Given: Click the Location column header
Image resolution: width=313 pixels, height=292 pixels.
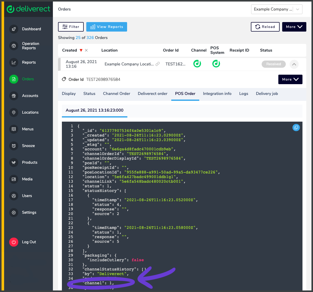Looking at the screenshot, I should [x=109, y=50].
